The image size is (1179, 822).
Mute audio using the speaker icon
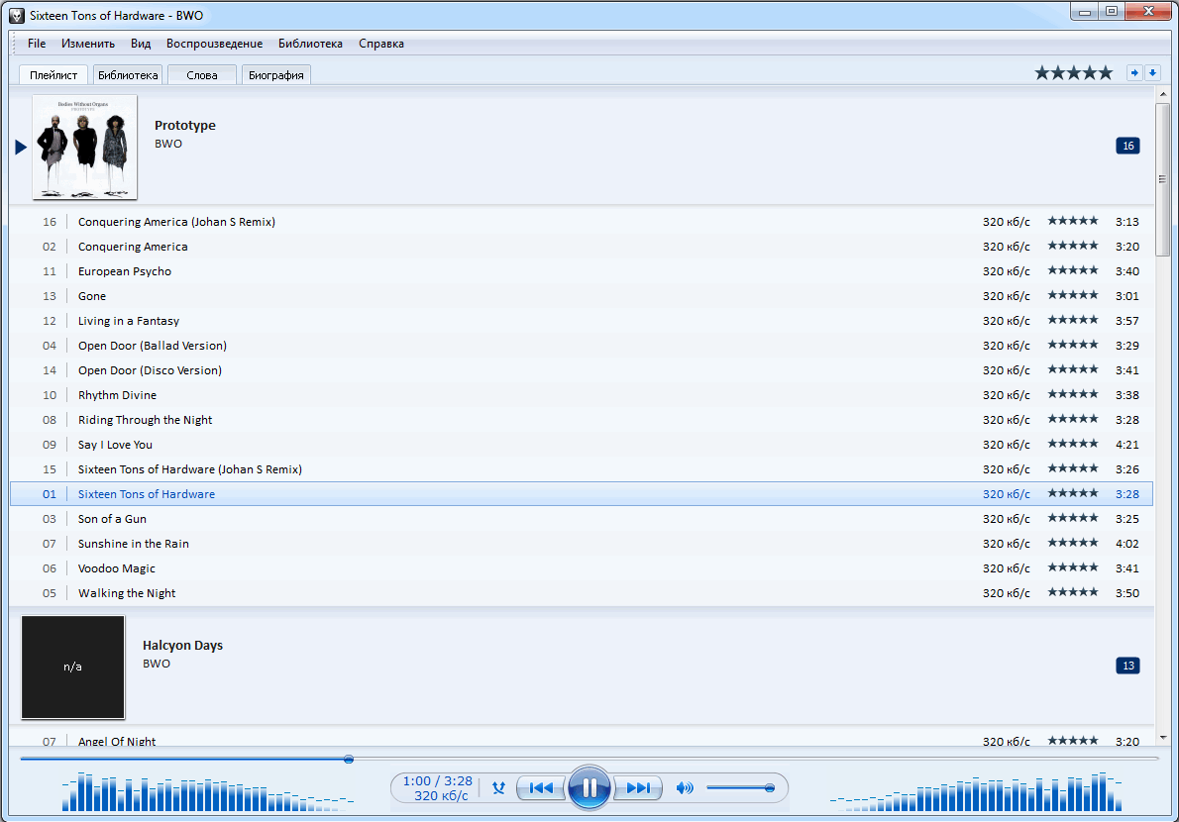(684, 788)
